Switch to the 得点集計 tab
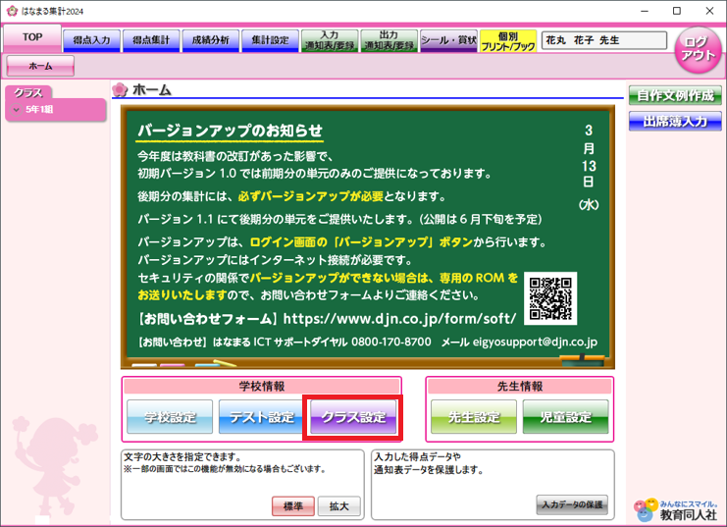Screen dimensions: 727x527 pyautogui.click(x=151, y=40)
